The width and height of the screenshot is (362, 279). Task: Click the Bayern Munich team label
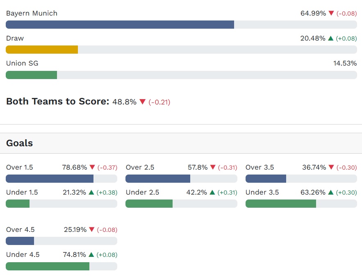pos(32,14)
